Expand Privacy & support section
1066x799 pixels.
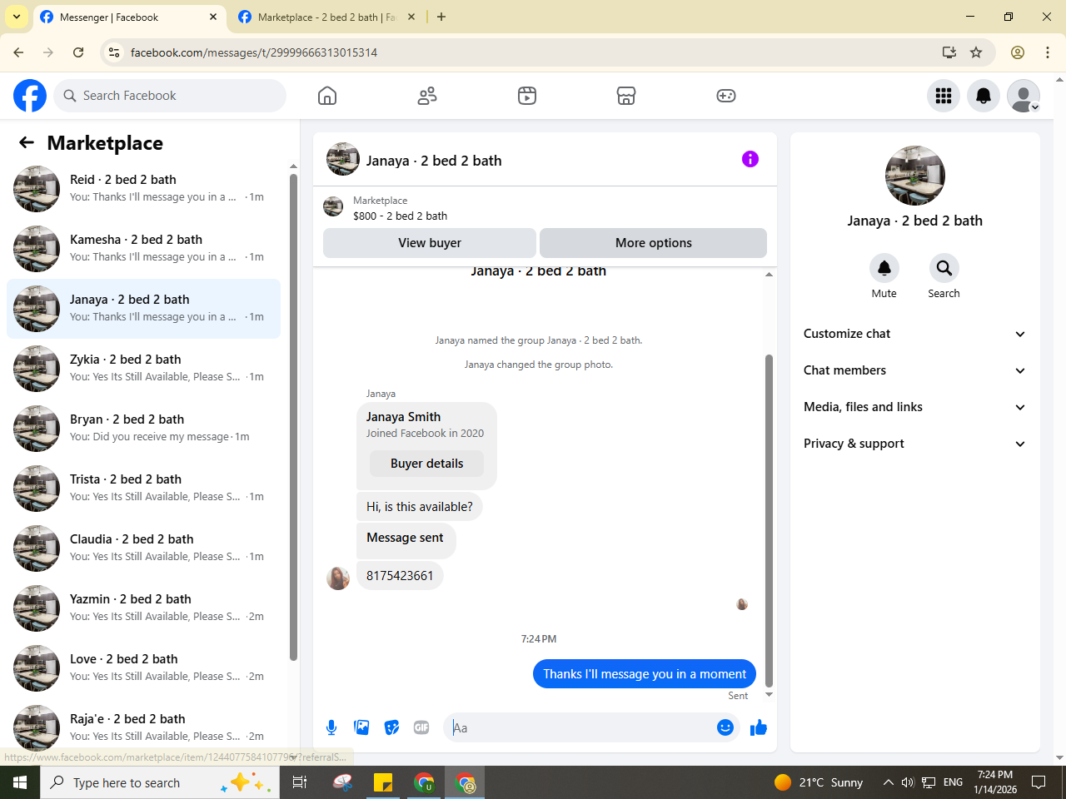(x=914, y=444)
